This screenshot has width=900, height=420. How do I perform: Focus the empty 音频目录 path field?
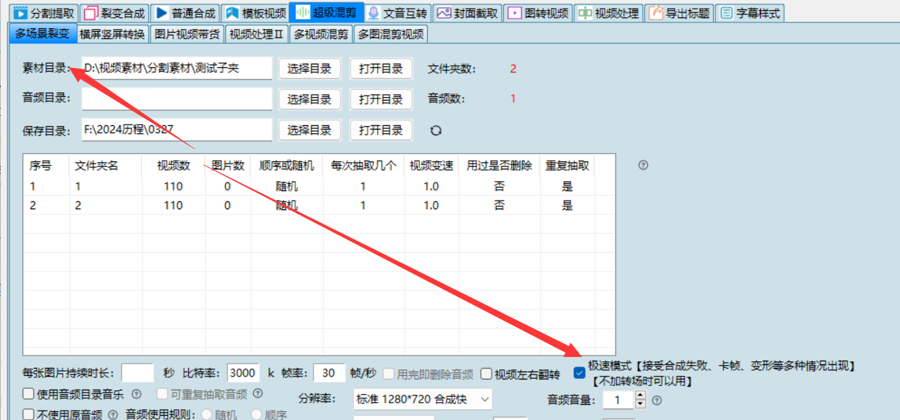tap(177, 99)
